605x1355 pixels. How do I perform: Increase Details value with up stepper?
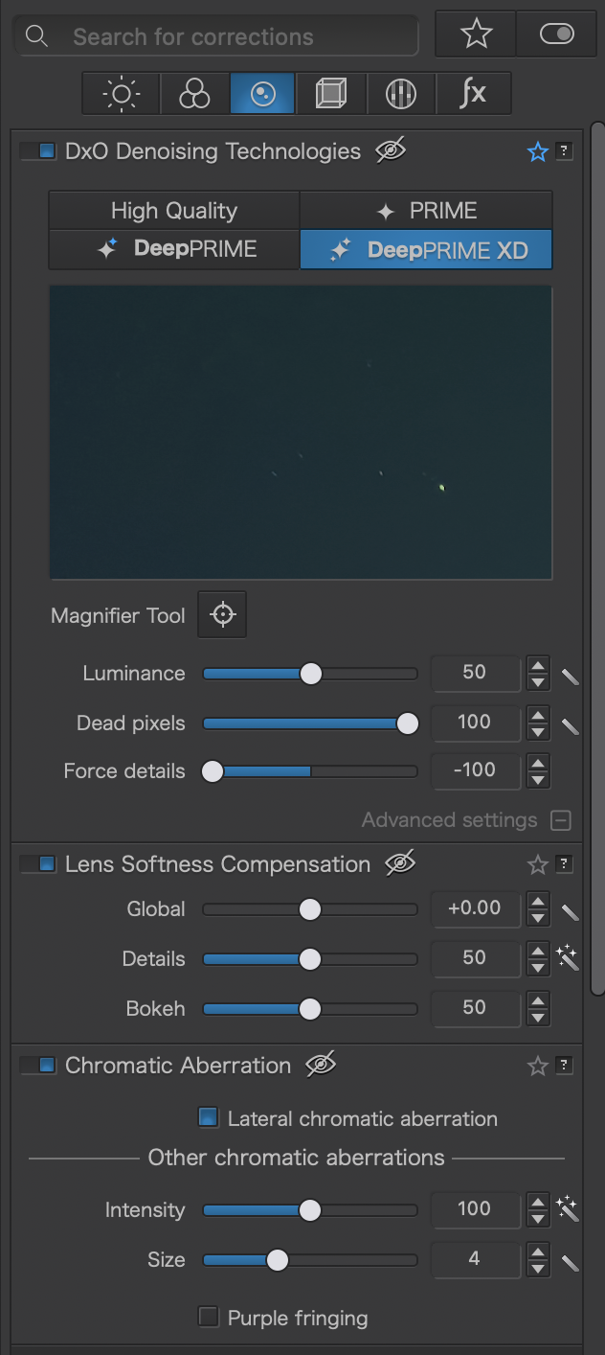point(538,951)
